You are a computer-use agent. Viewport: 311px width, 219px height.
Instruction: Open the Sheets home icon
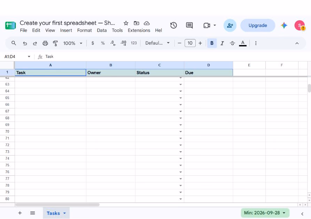[10, 25]
